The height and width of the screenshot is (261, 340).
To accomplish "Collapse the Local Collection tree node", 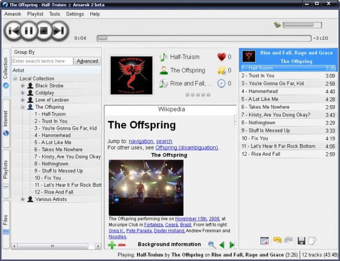I will click(15, 78).
